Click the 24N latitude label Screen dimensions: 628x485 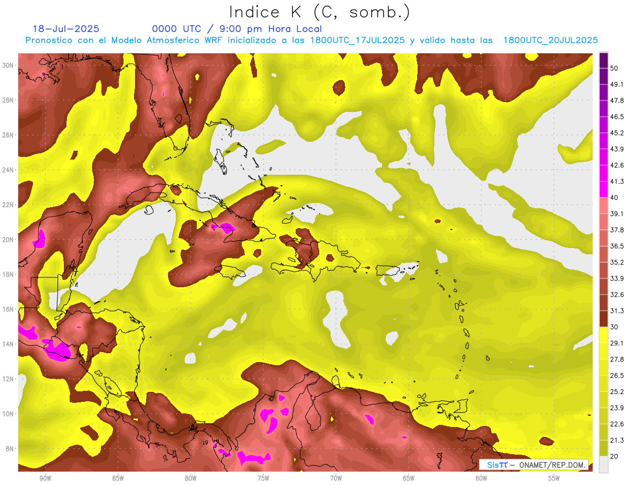8,170
